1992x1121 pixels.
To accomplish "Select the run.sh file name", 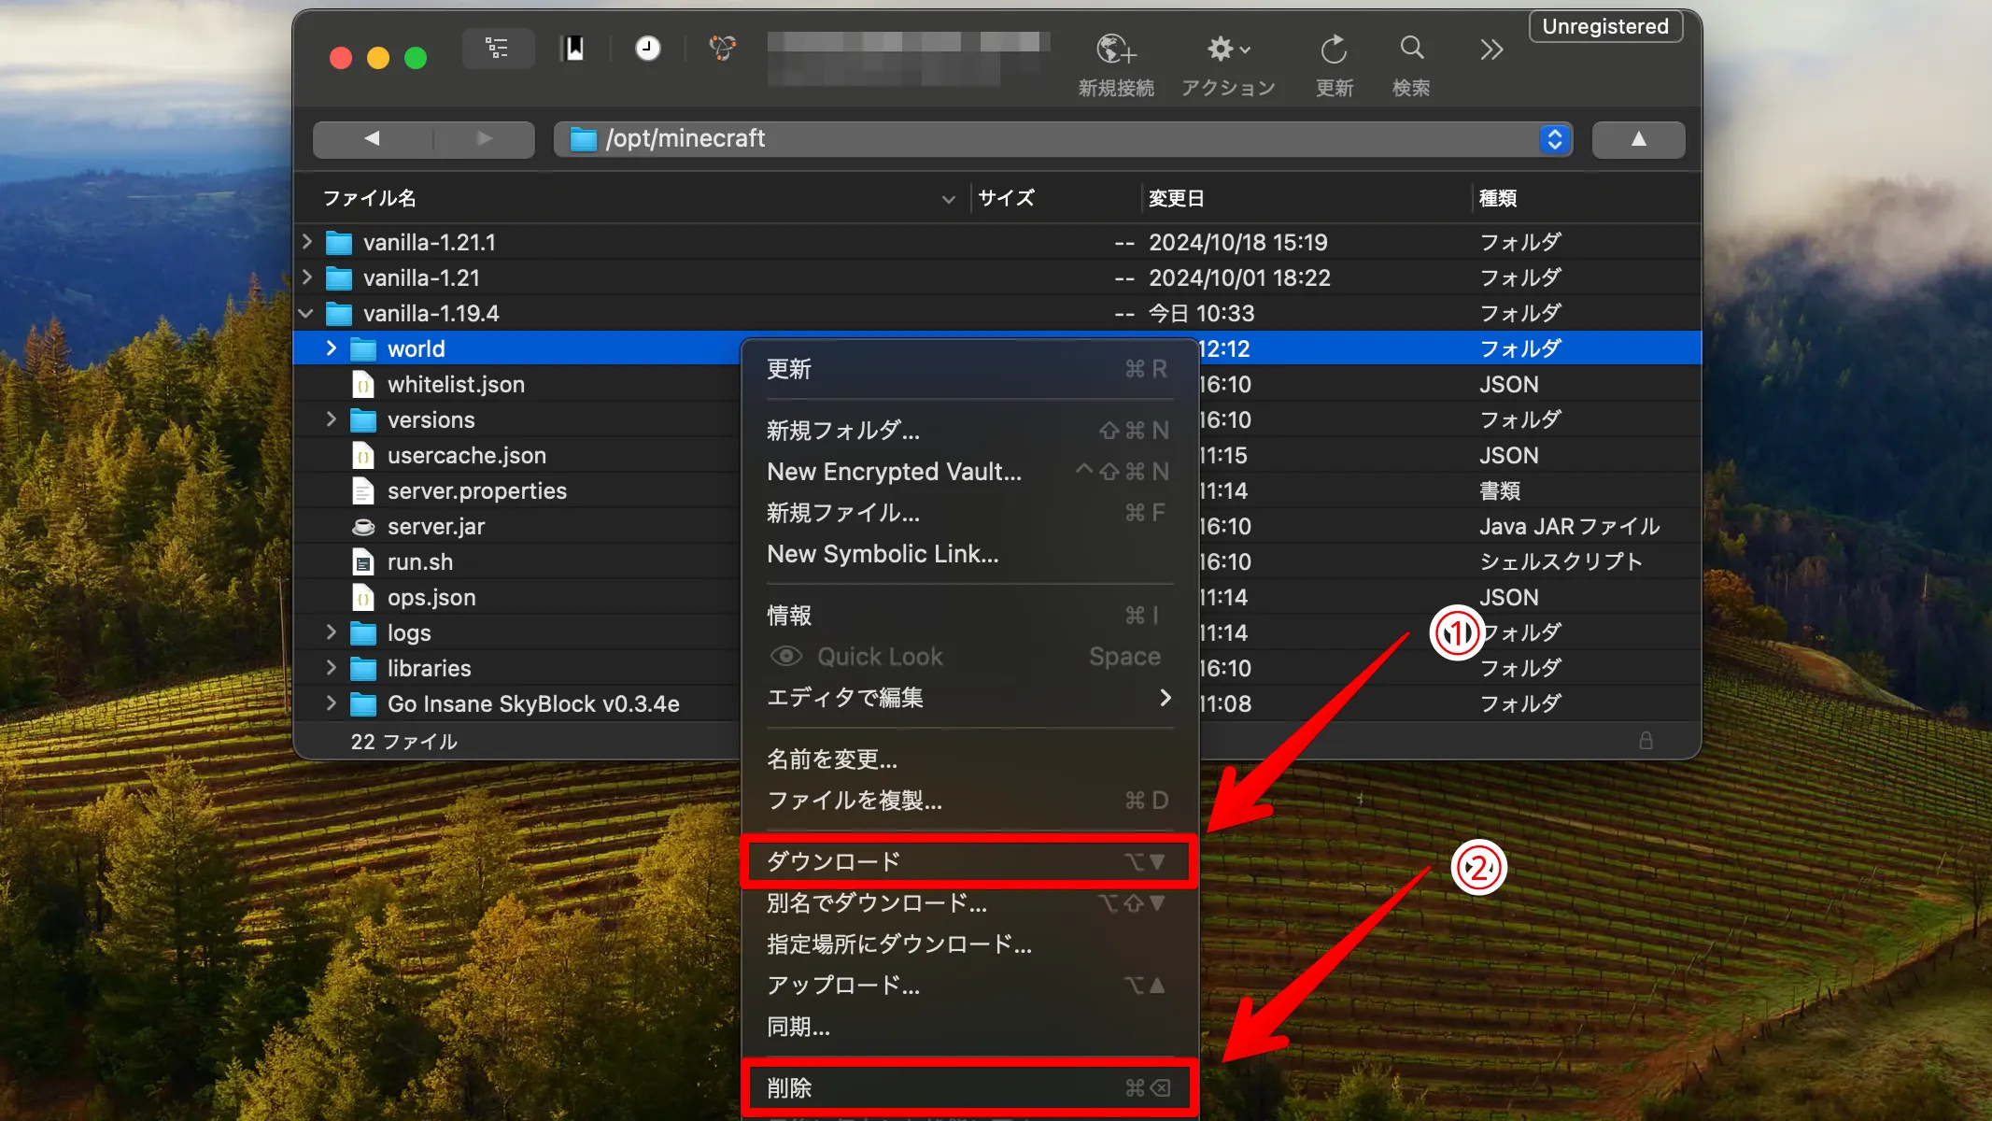I will point(420,562).
